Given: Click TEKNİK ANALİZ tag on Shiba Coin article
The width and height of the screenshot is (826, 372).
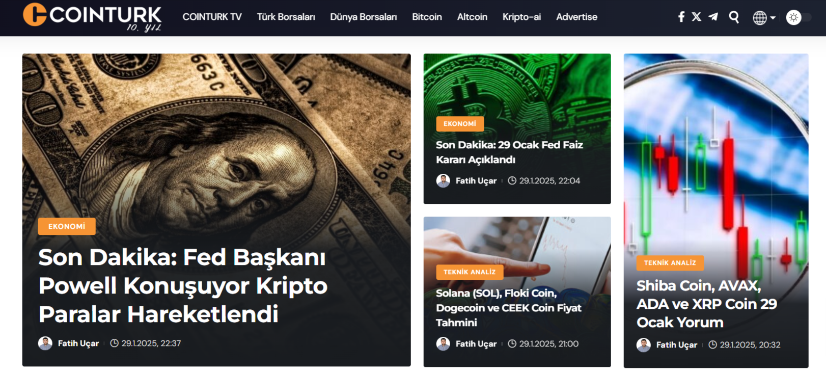Looking at the screenshot, I should click(670, 263).
